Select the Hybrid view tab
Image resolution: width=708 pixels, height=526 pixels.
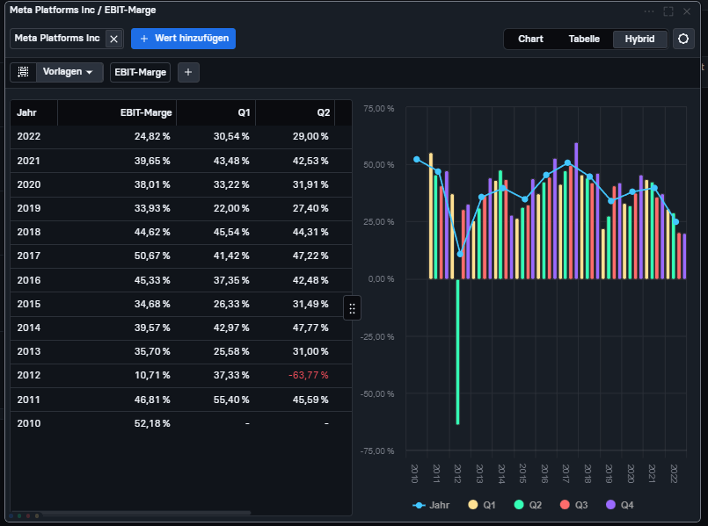coord(639,39)
